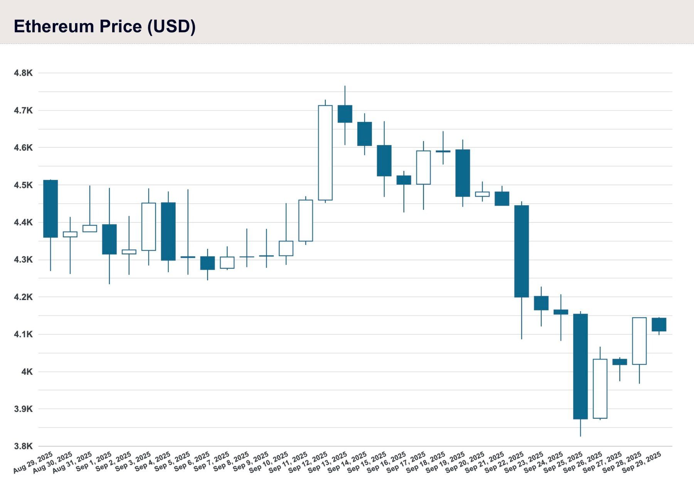The height and width of the screenshot is (484, 694).
Task: Click the 4.8K y-axis label
Action: pyautogui.click(x=23, y=73)
